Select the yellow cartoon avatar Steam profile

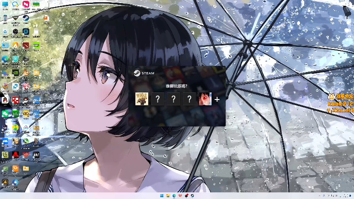pyautogui.click(x=142, y=99)
